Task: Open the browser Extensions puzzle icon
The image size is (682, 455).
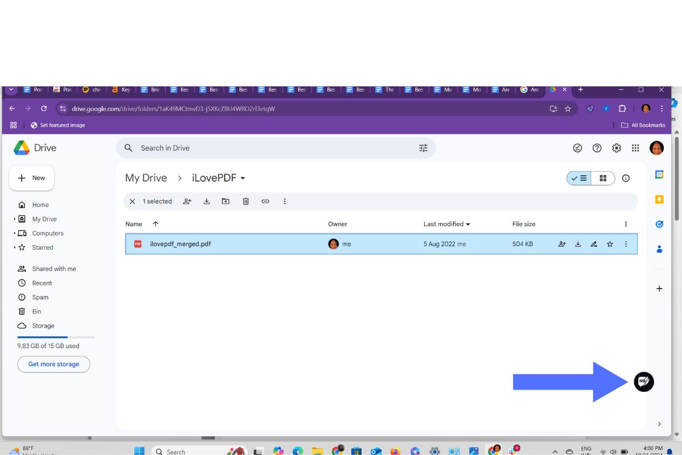Action: point(622,109)
